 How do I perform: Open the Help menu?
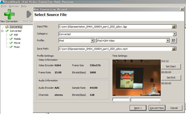pos(24,6)
